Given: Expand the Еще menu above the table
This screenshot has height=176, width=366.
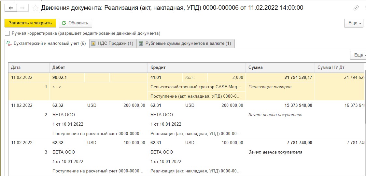Looking at the screenshot, I should point(358,55).
